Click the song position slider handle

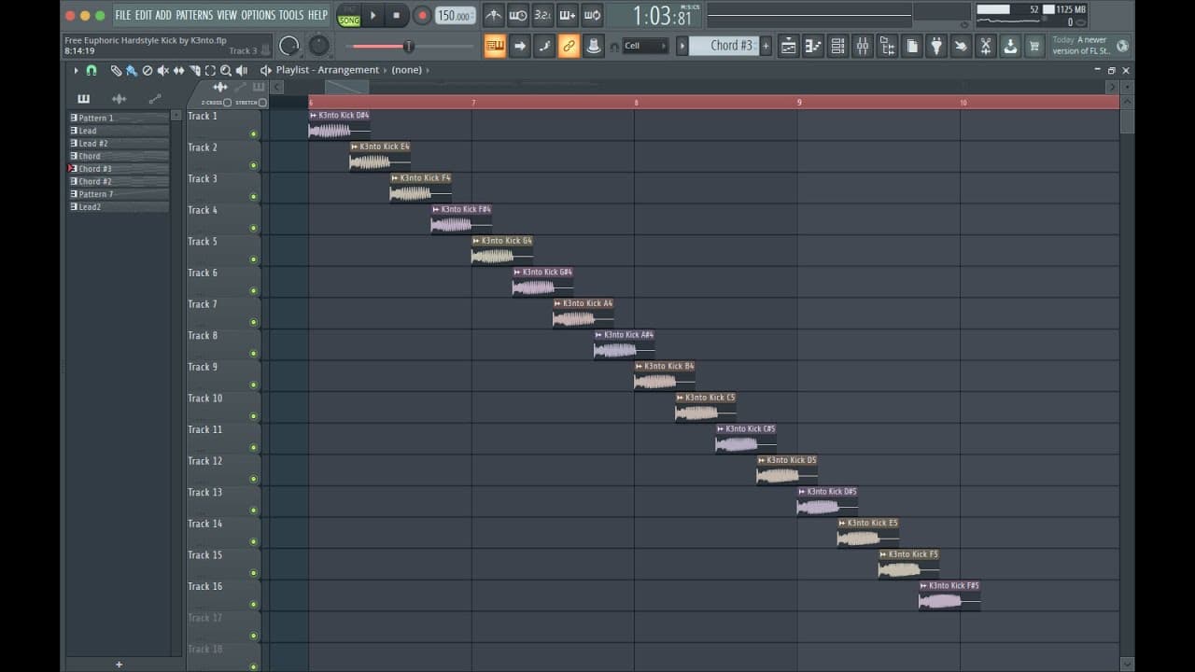(408, 47)
